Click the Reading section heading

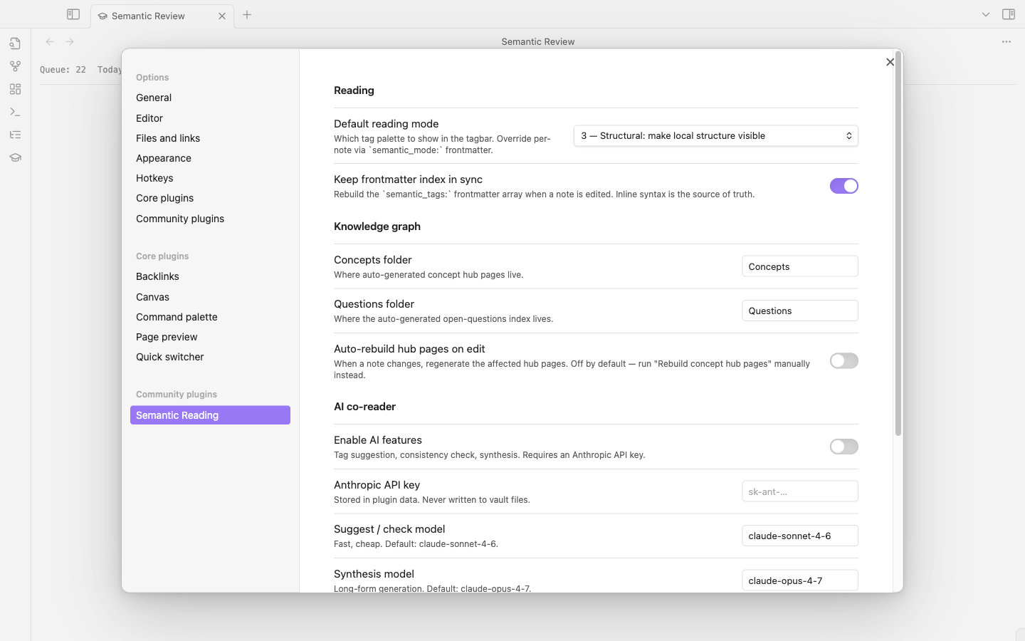[x=354, y=90]
